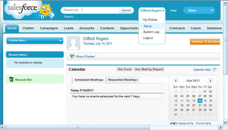
Task: Click the Chatter icon beside Show Chatter
Action: click(x=72, y=56)
